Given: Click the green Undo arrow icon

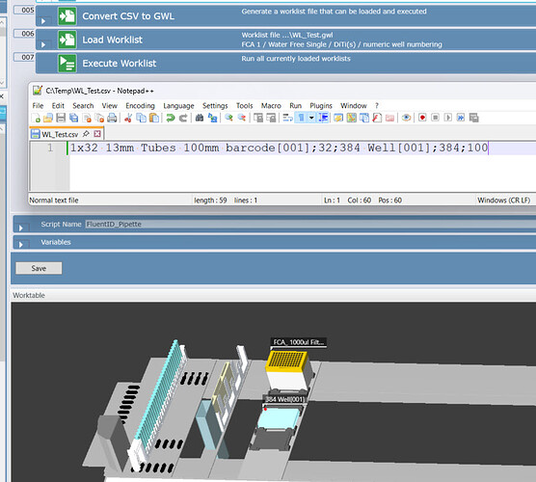Looking at the screenshot, I should (171, 118).
